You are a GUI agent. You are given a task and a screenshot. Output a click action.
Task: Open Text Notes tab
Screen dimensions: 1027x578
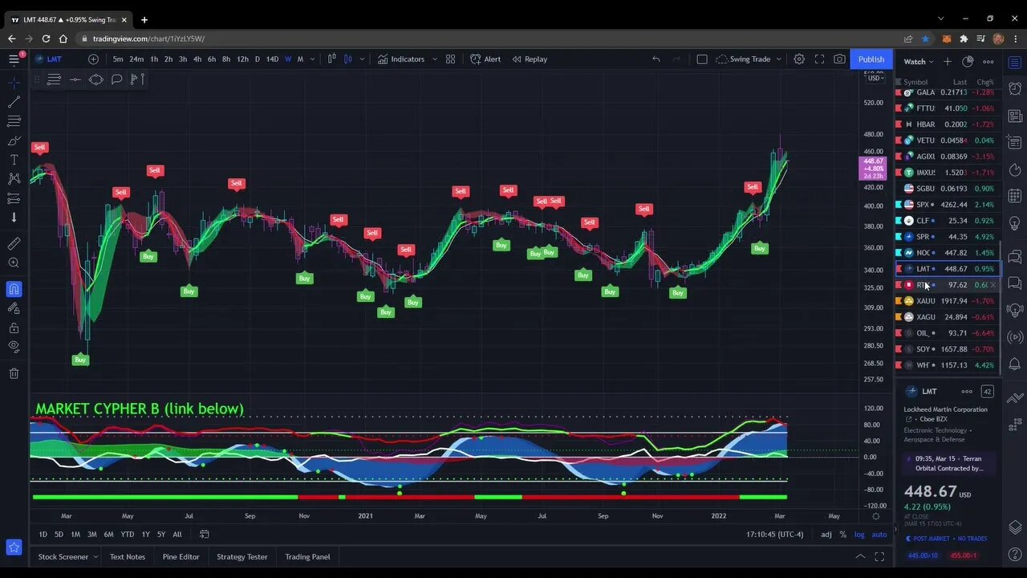pyautogui.click(x=128, y=556)
